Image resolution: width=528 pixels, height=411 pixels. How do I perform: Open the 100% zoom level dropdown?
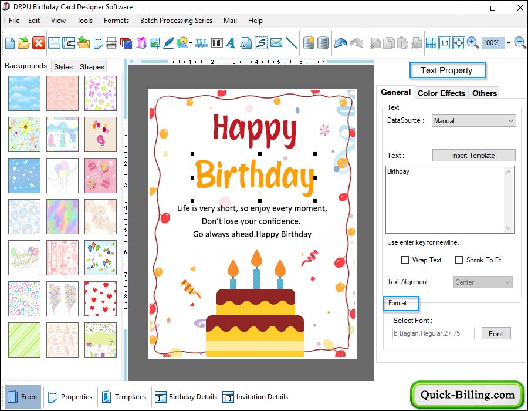[x=509, y=43]
